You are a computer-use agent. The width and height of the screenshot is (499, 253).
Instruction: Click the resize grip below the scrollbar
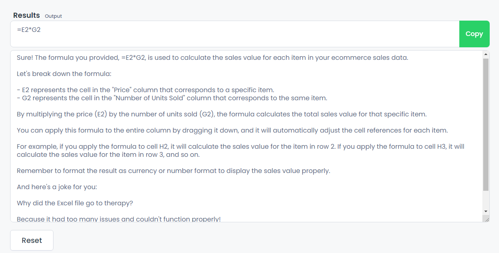pos(486,219)
